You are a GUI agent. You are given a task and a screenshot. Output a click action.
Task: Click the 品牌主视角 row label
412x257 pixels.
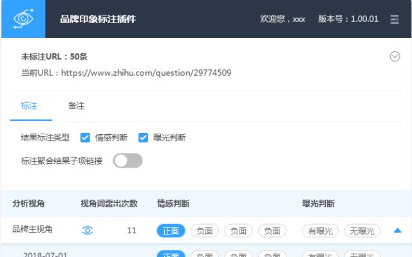[x=33, y=229]
